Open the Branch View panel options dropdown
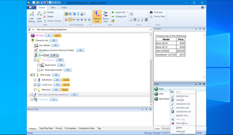This screenshot has height=135, width=233. coord(142,109)
